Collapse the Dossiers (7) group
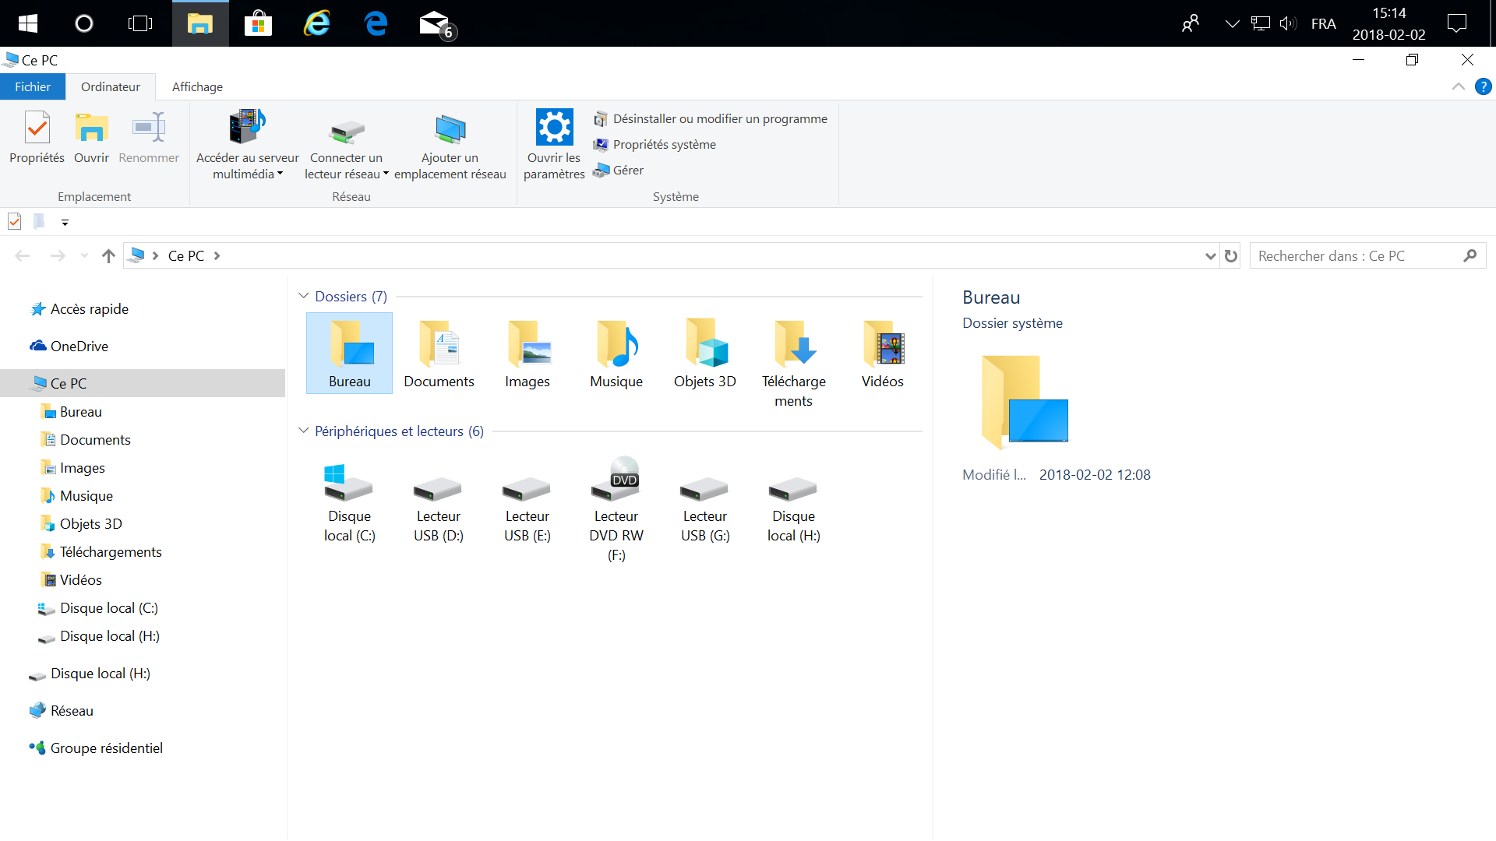 point(304,296)
